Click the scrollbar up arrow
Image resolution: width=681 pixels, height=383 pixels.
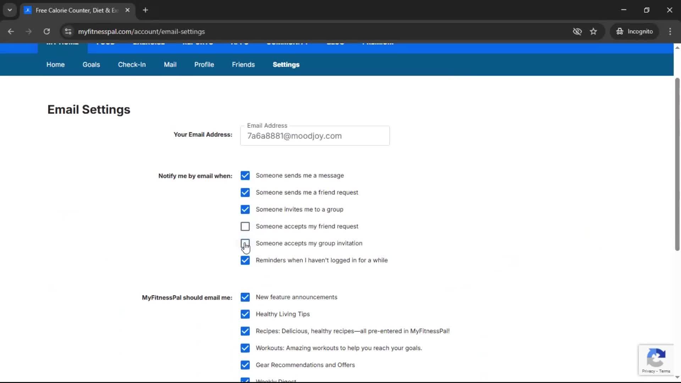[677, 48]
